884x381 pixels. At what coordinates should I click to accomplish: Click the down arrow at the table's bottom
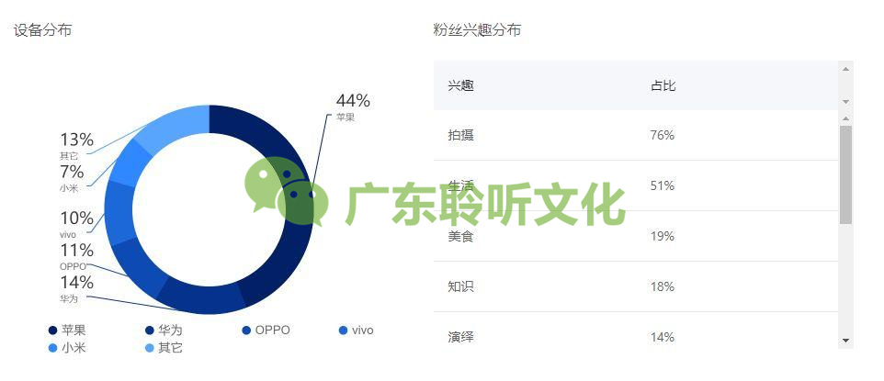845,341
